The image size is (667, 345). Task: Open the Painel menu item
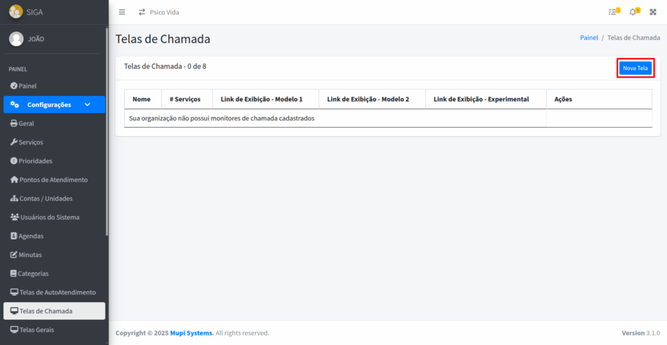[55, 86]
